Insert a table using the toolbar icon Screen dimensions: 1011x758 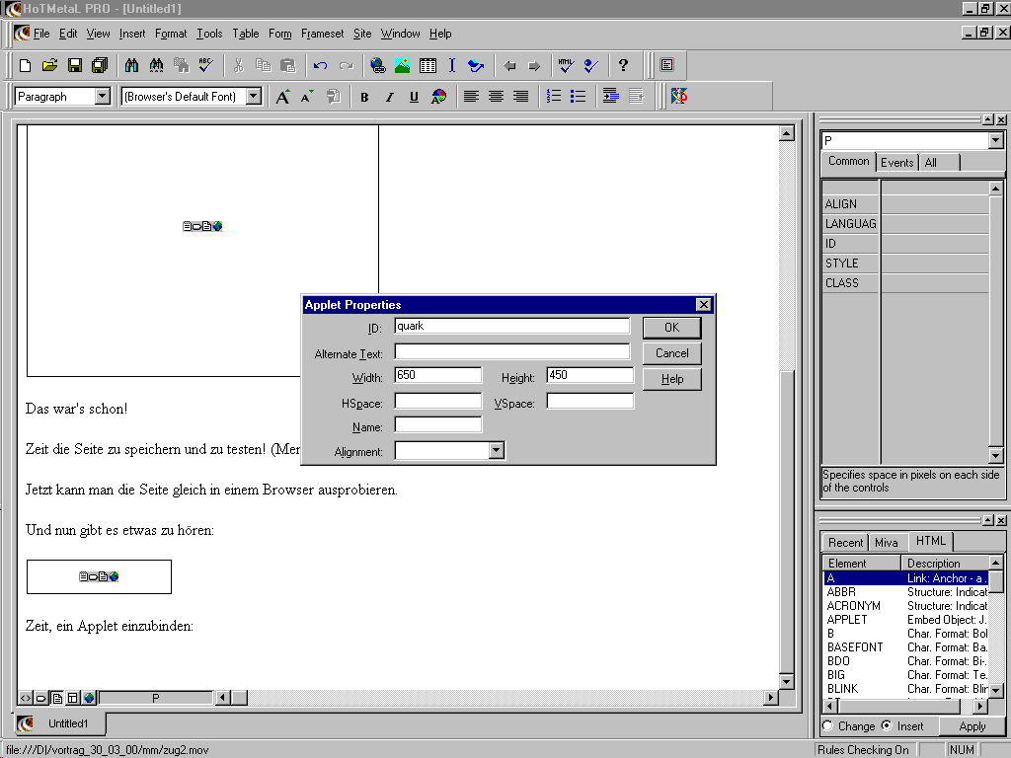tap(428, 66)
